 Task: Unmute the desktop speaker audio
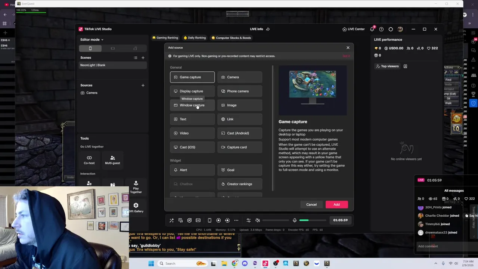pos(258,220)
